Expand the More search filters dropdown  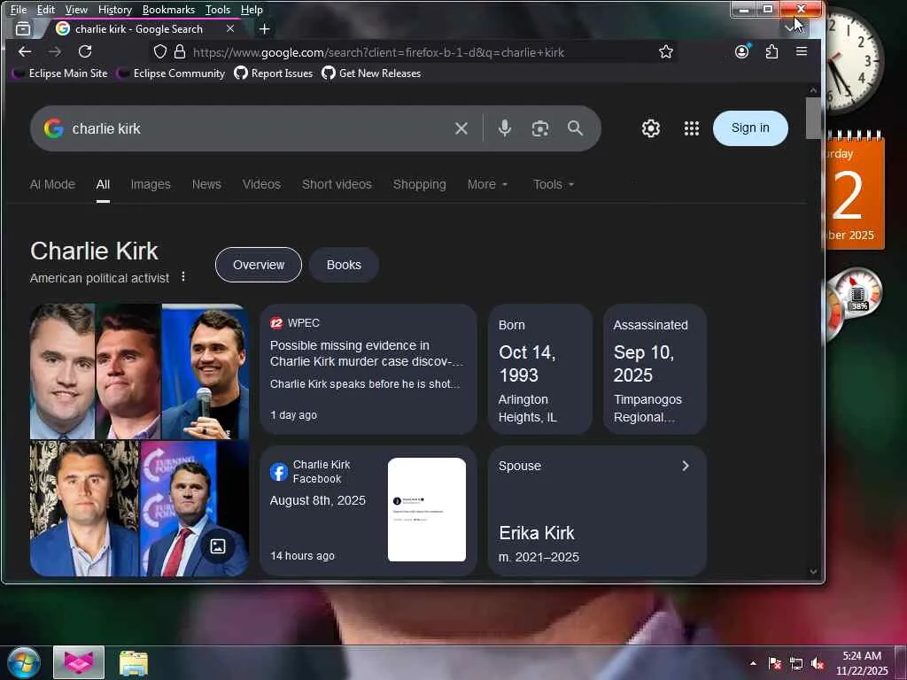(x=487, y=184)
